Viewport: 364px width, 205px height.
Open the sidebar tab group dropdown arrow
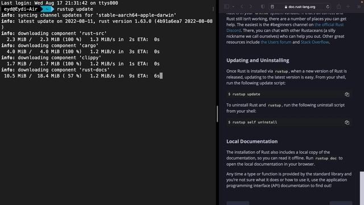(233, 7)
